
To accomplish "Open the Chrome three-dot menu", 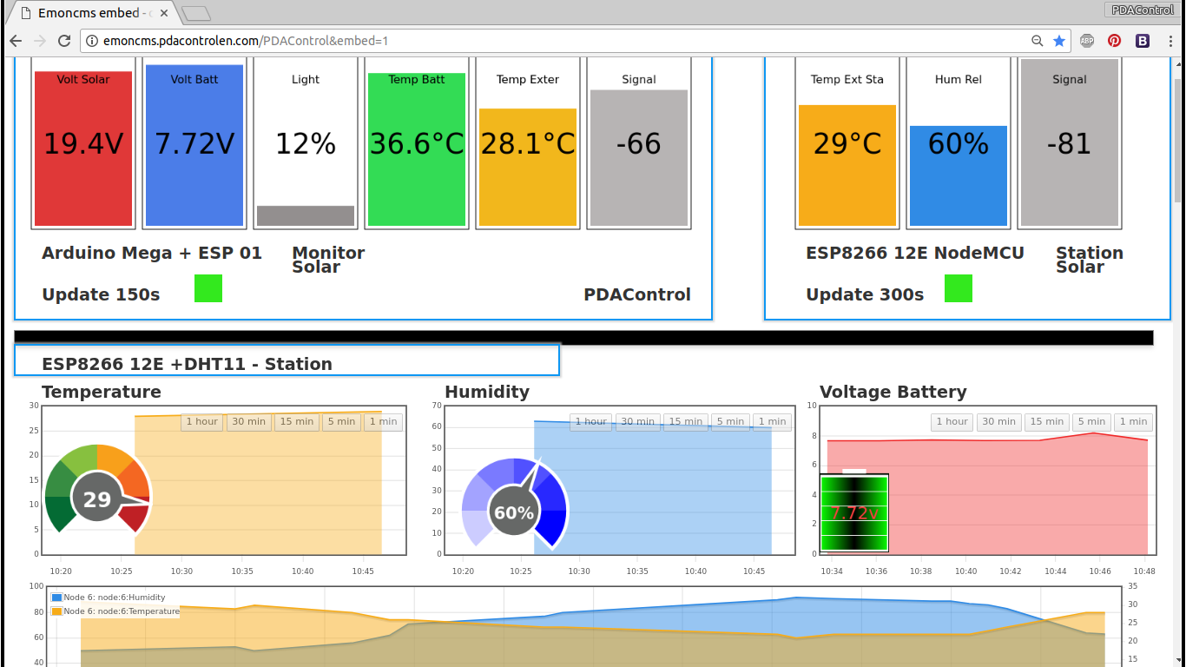I will pyautogui.click(x=1170, y=41).
